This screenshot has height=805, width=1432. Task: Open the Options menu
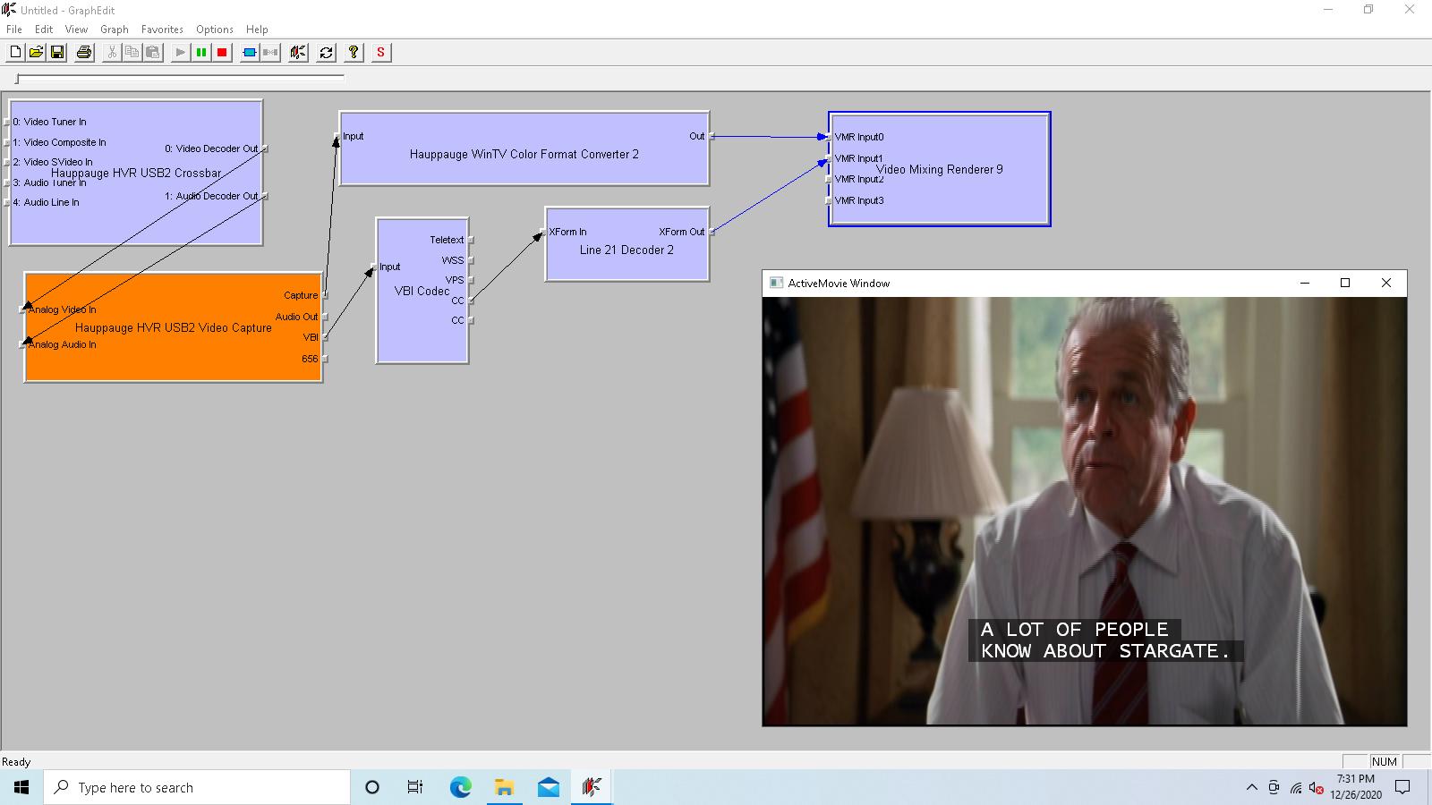(215, 30)
